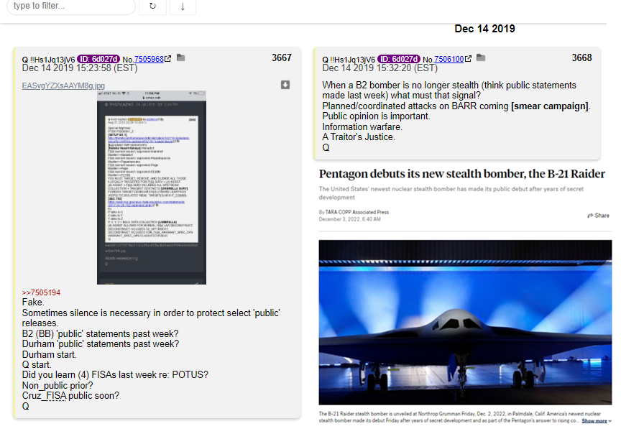Open the B-21 Raider stealth bomber photo
Screen dimensions: 621x434
[465, 322]
